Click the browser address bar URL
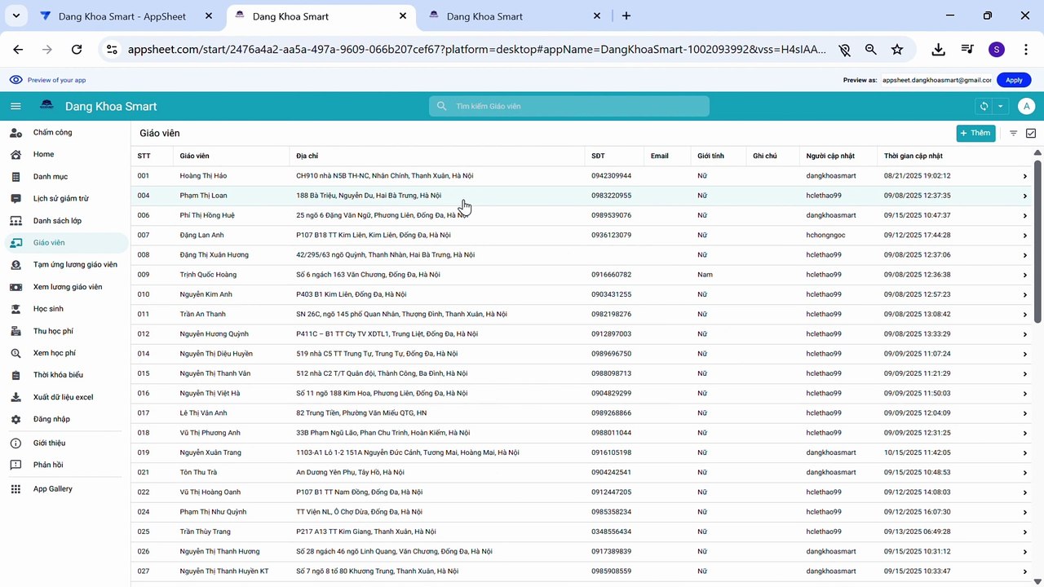Screen dimensions: 1044x587 click(x=477, y=49)
